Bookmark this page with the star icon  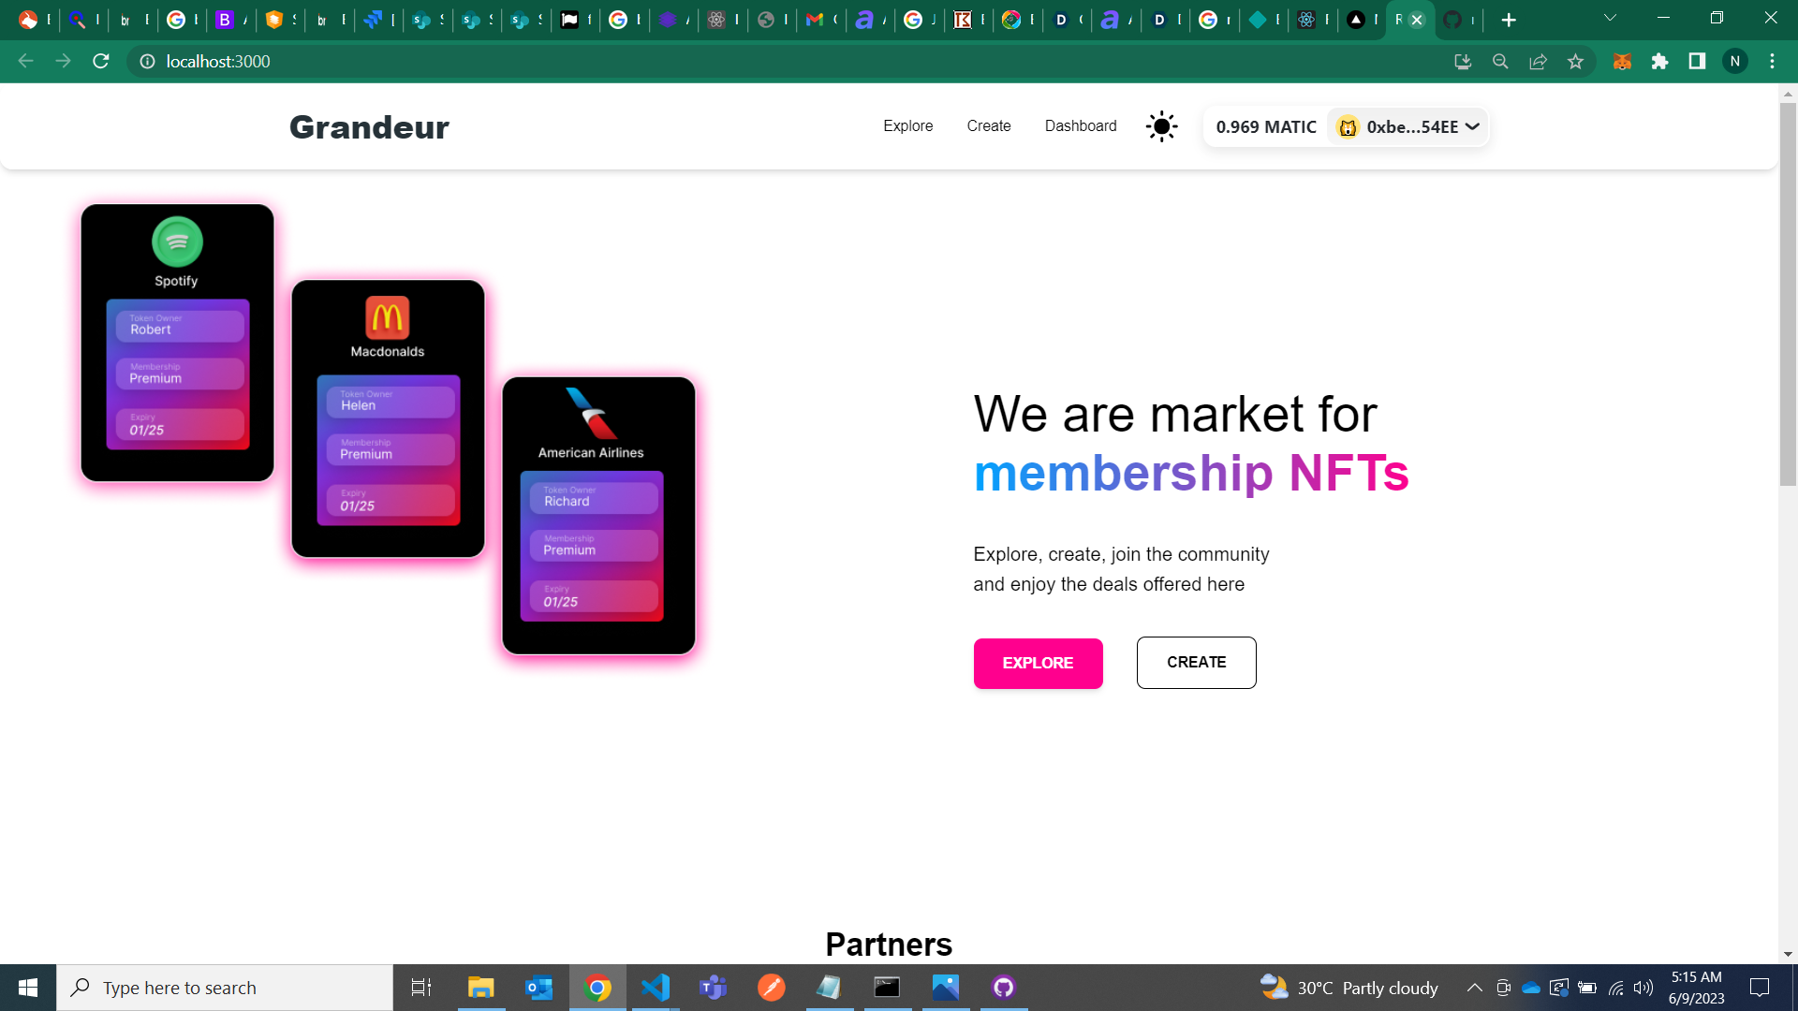(1575, 61)
